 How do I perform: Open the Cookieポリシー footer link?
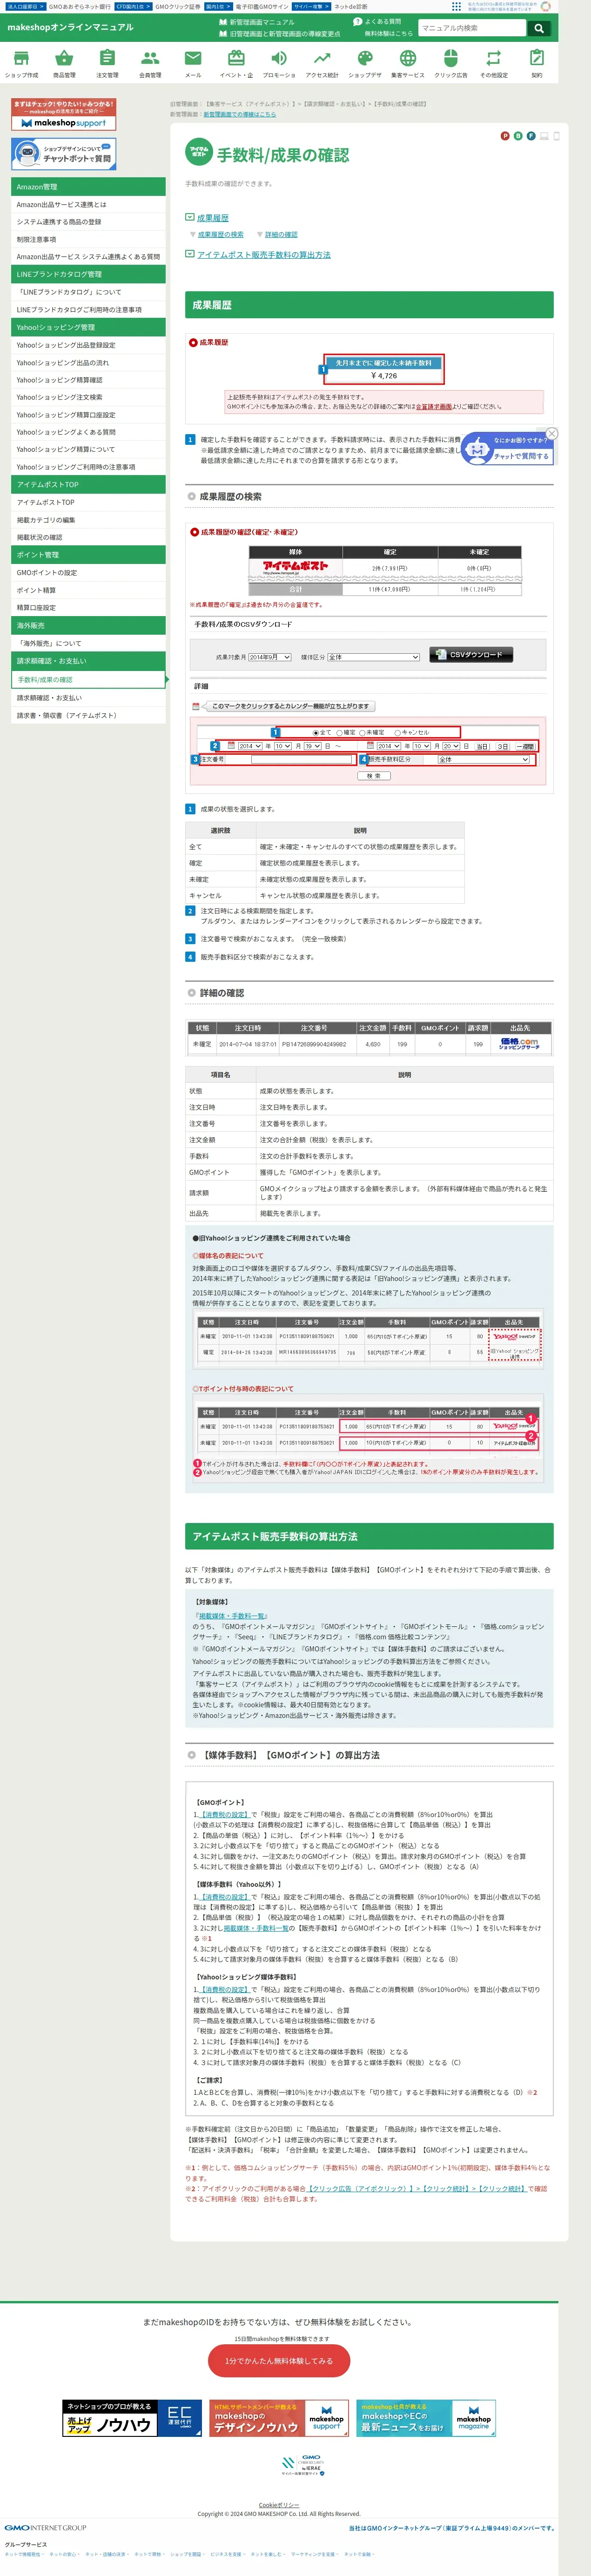point(279,2505)
